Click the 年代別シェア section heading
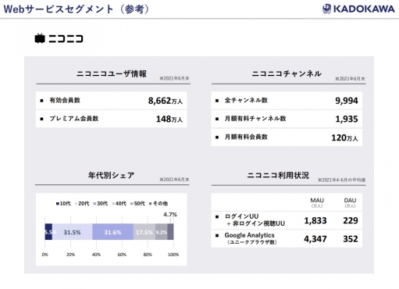Image resolution: width=399 pixels, height=289 pixels. pos(111,176)
